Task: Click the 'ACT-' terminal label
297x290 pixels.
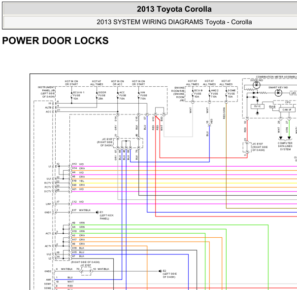Action: pos(48,233)
